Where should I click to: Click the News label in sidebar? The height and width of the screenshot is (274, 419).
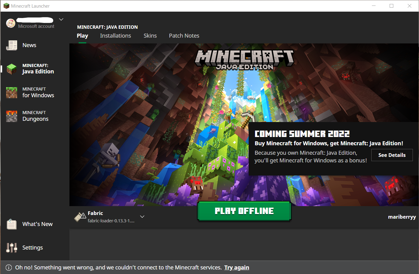[29, 45]
